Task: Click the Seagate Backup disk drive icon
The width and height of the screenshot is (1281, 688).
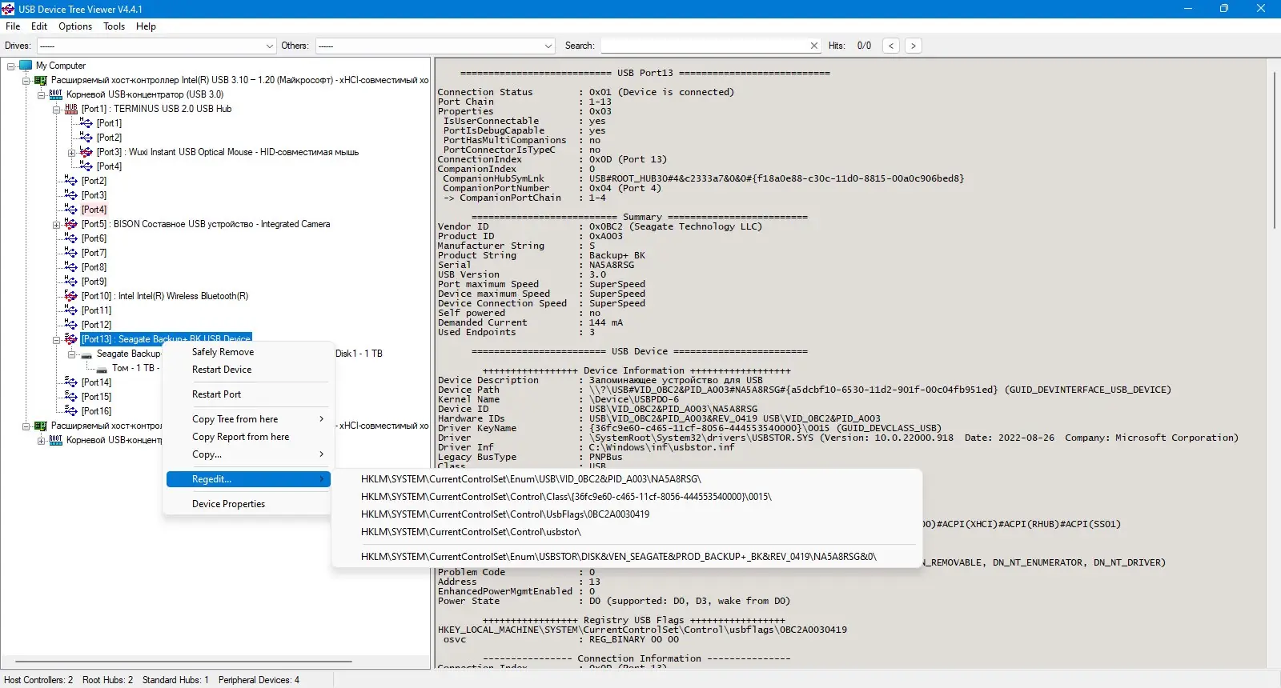Action: (x=86, y=354)
